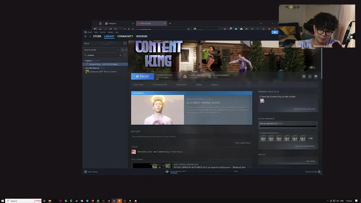The width and height of the screenshot is (361, 203).
Task: Select Content King in library list
Action: [x=105, y=64]
